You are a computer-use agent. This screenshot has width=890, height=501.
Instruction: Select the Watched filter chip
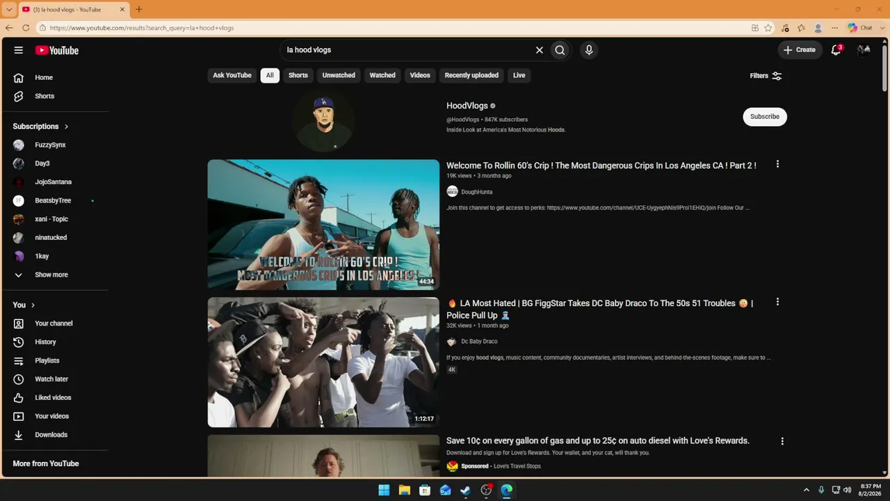[x=382, y=75]
